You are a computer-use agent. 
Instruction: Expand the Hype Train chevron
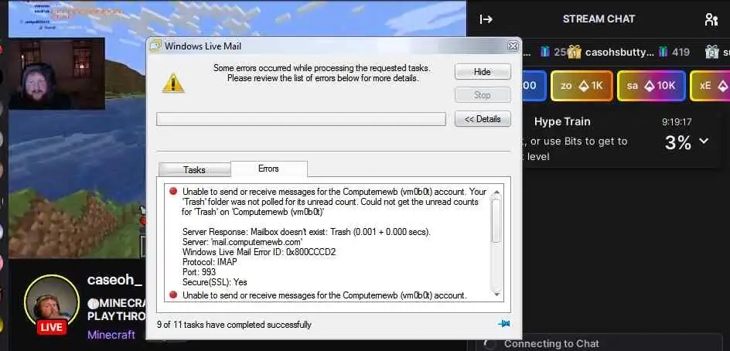click(x=704, y=141)
